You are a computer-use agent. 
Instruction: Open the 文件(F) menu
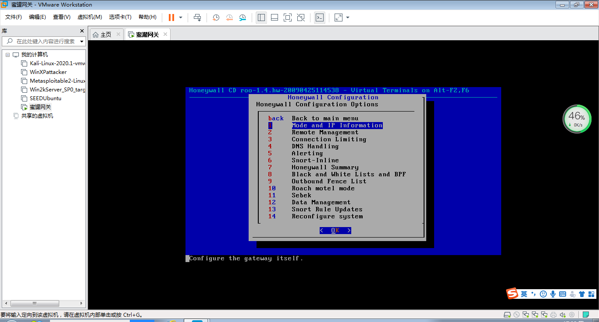pyautogui.click(x=14, y=17)
